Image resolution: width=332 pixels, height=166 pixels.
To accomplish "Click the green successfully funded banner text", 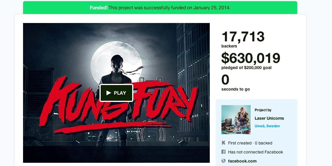I will tap(169, 8).
